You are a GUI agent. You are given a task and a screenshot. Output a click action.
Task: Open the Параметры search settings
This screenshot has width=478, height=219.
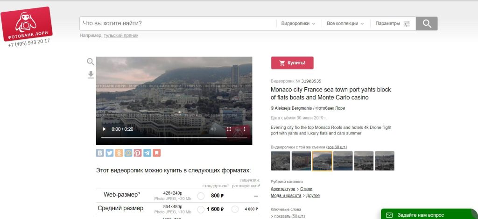coord(392,23)
